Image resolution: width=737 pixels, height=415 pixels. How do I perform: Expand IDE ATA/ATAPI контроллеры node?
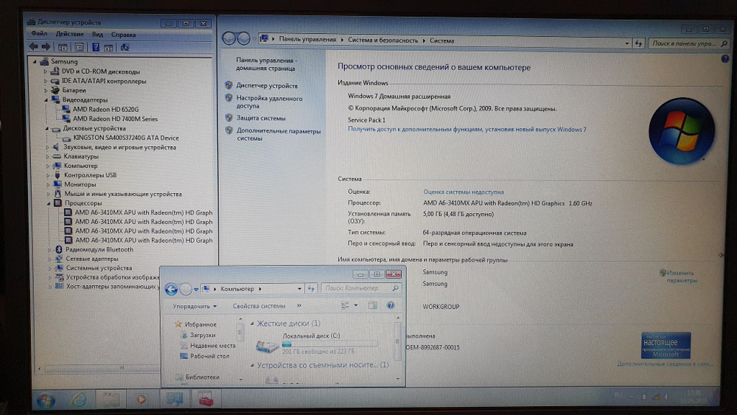(x=46, y=81)
